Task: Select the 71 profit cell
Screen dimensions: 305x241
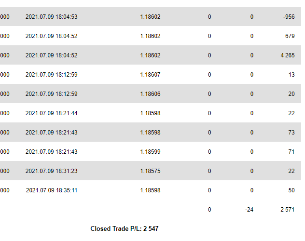Action: point(291,152)
